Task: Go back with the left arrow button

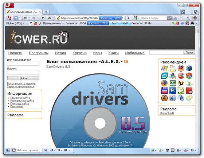Action: [25, 18]
